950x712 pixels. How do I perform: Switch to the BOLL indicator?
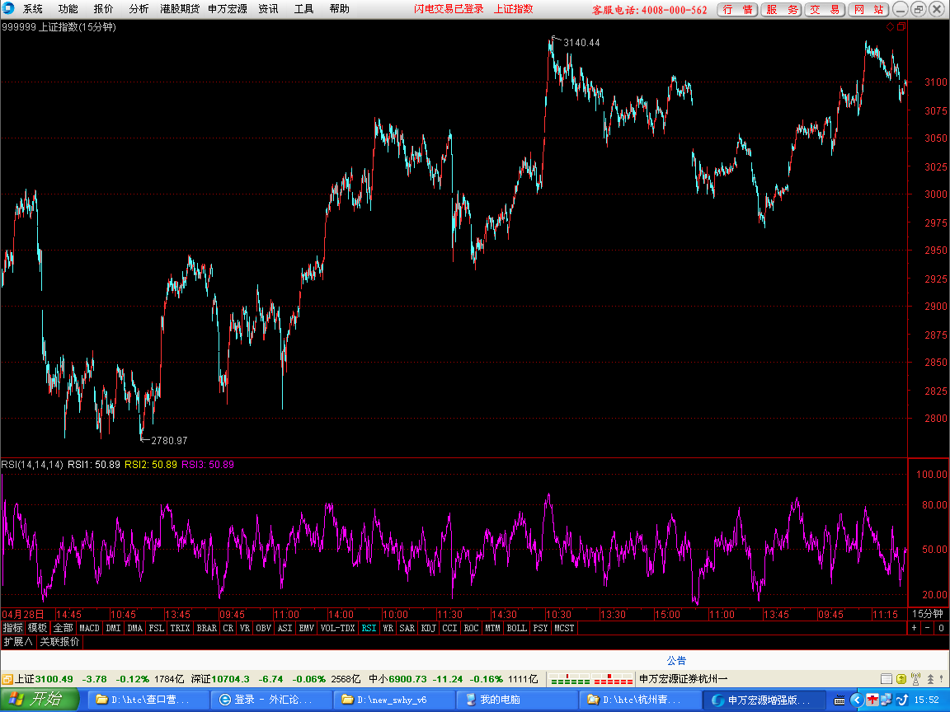[517, 628]
